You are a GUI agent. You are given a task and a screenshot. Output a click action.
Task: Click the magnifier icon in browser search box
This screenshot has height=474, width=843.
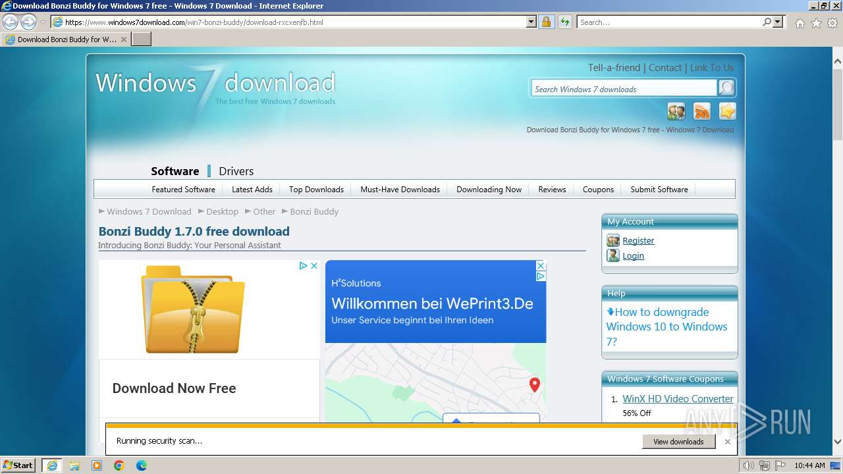[x=767, y=22]
